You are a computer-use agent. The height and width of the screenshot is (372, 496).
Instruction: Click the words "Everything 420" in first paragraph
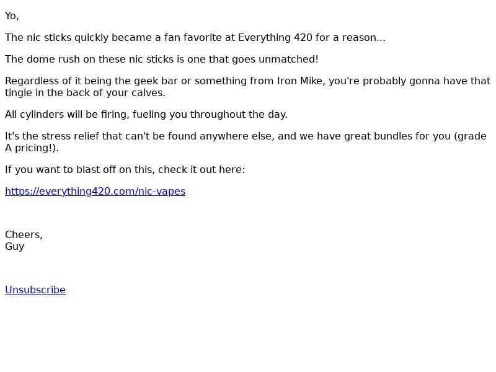275,38
